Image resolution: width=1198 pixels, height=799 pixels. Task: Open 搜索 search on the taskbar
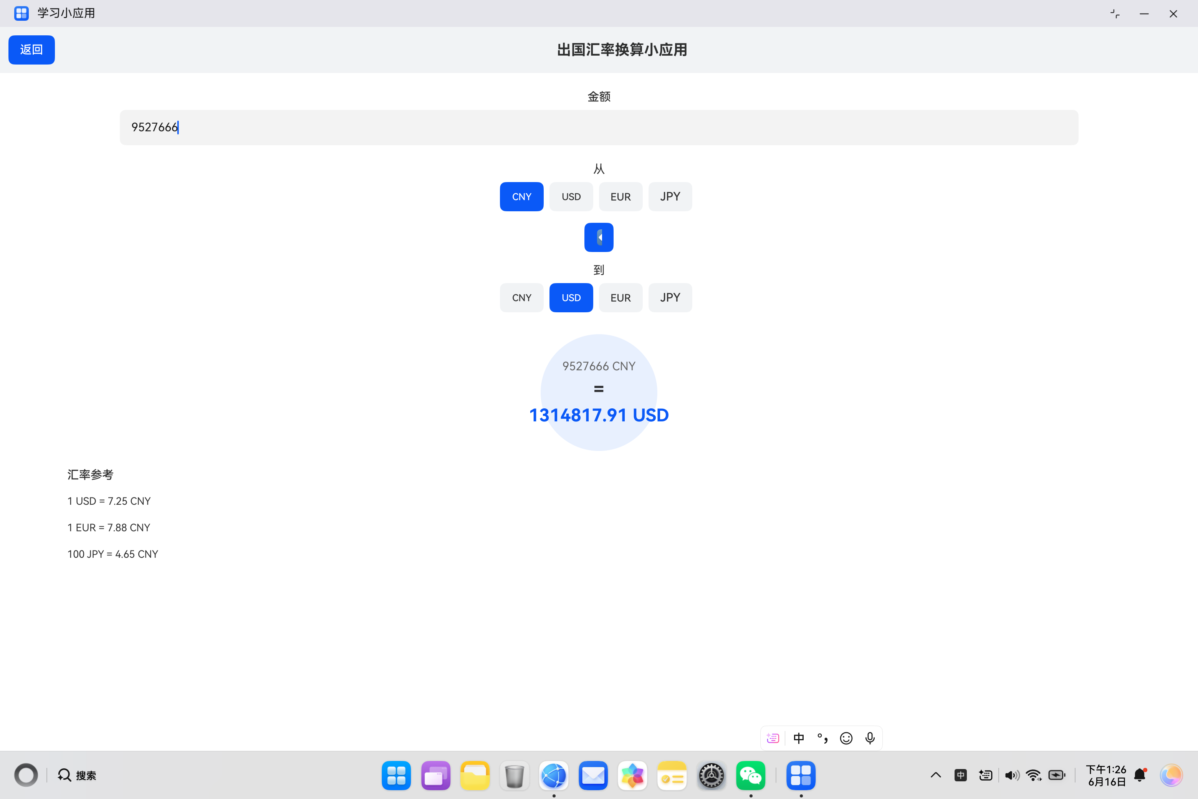77,775
